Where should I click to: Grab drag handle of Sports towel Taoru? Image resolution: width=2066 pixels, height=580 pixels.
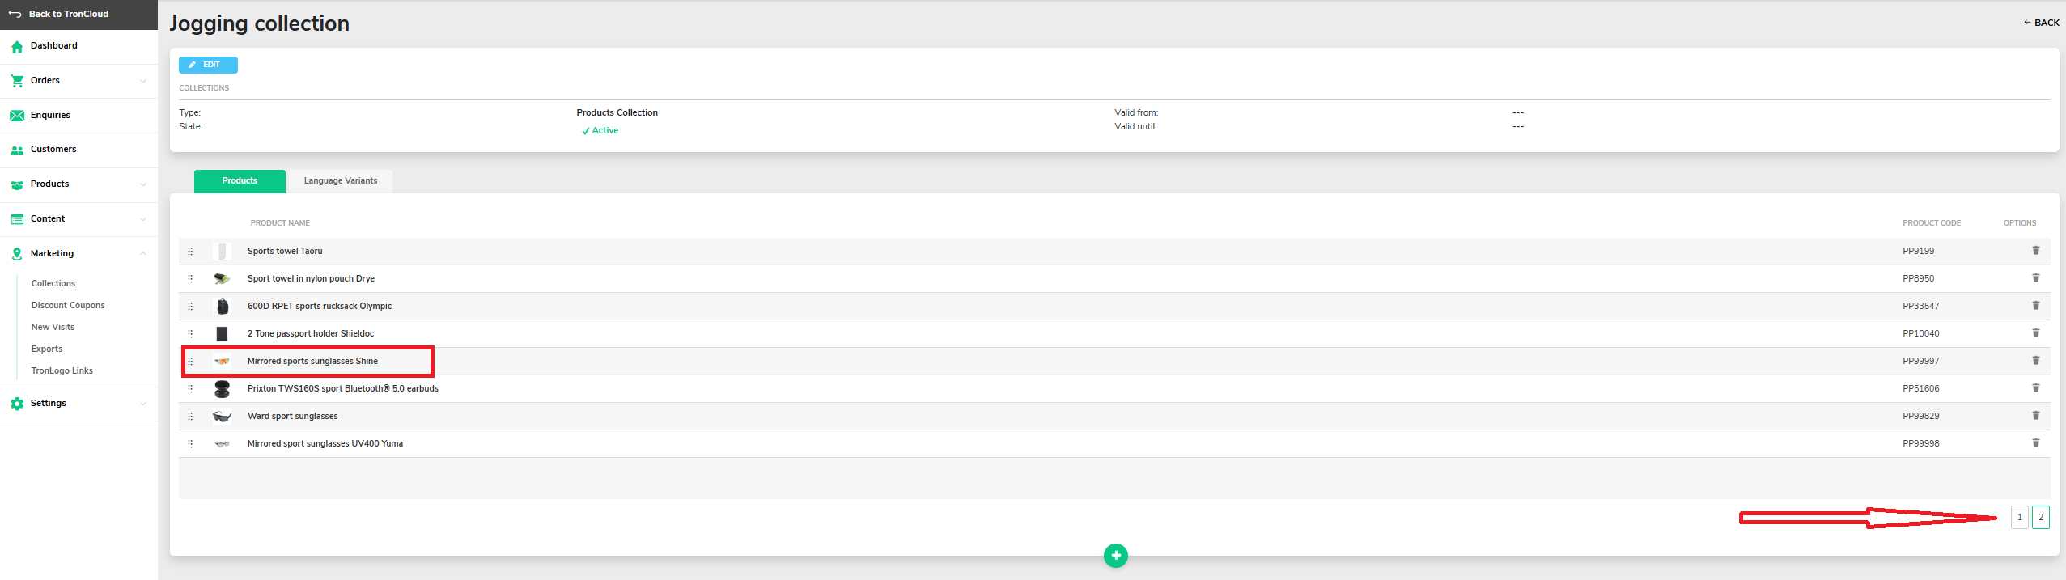coord(190,252)
